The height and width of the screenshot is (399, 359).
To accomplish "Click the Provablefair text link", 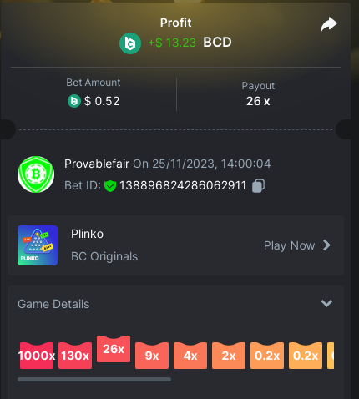I will 97,164.
